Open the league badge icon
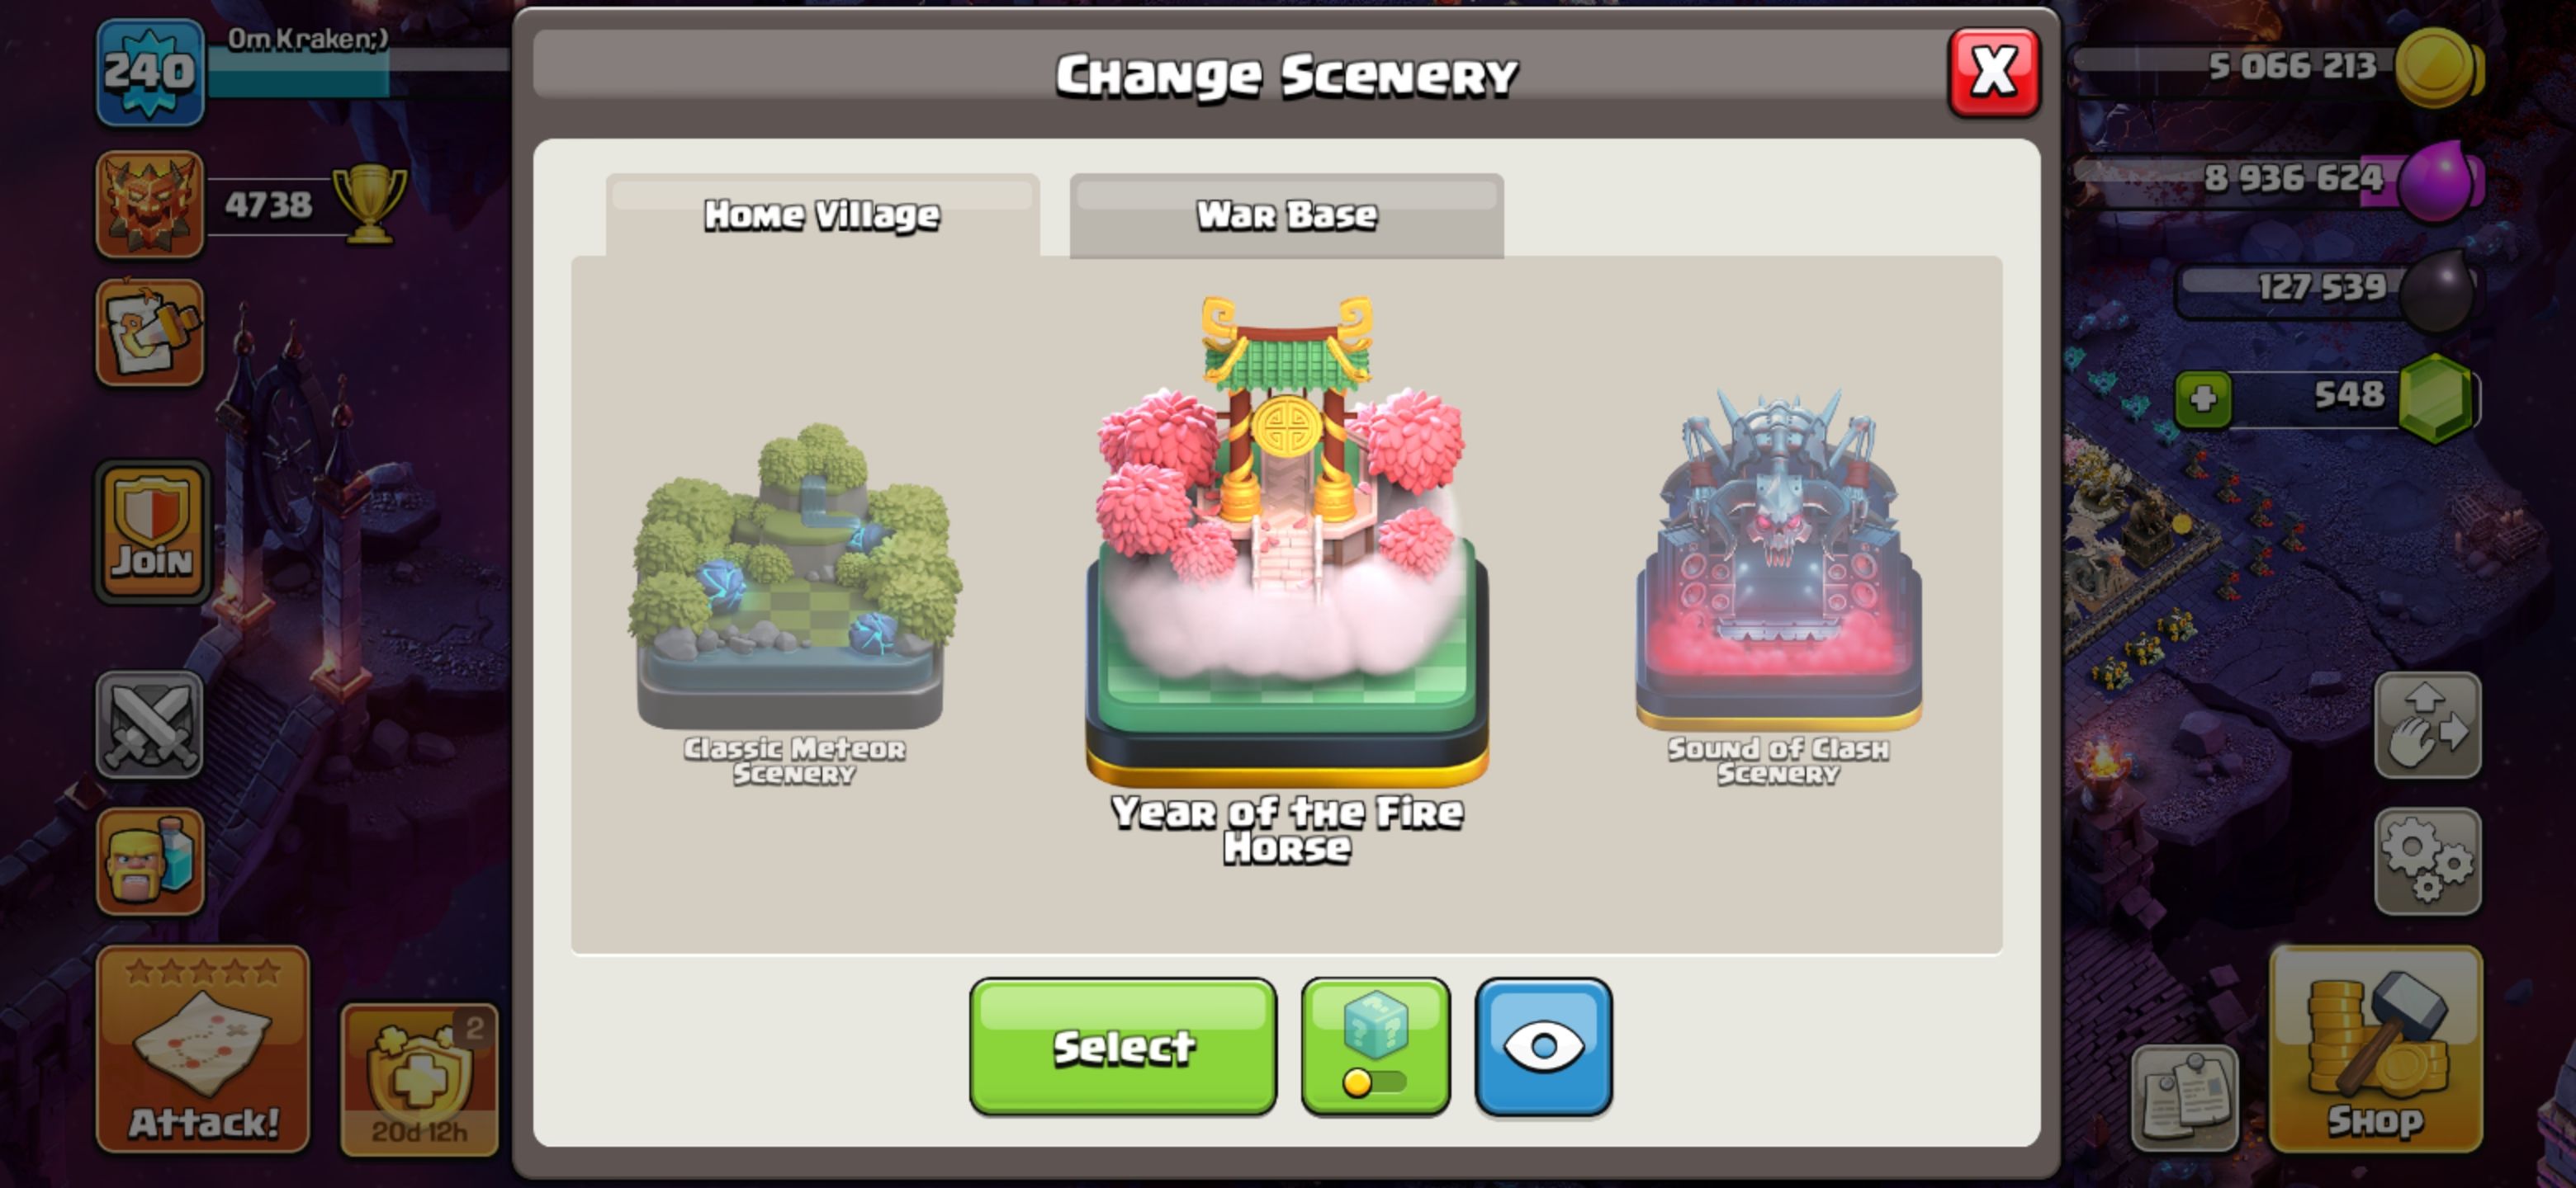Viewport: 2576px width, 1188px height. [x=150, y=204]
